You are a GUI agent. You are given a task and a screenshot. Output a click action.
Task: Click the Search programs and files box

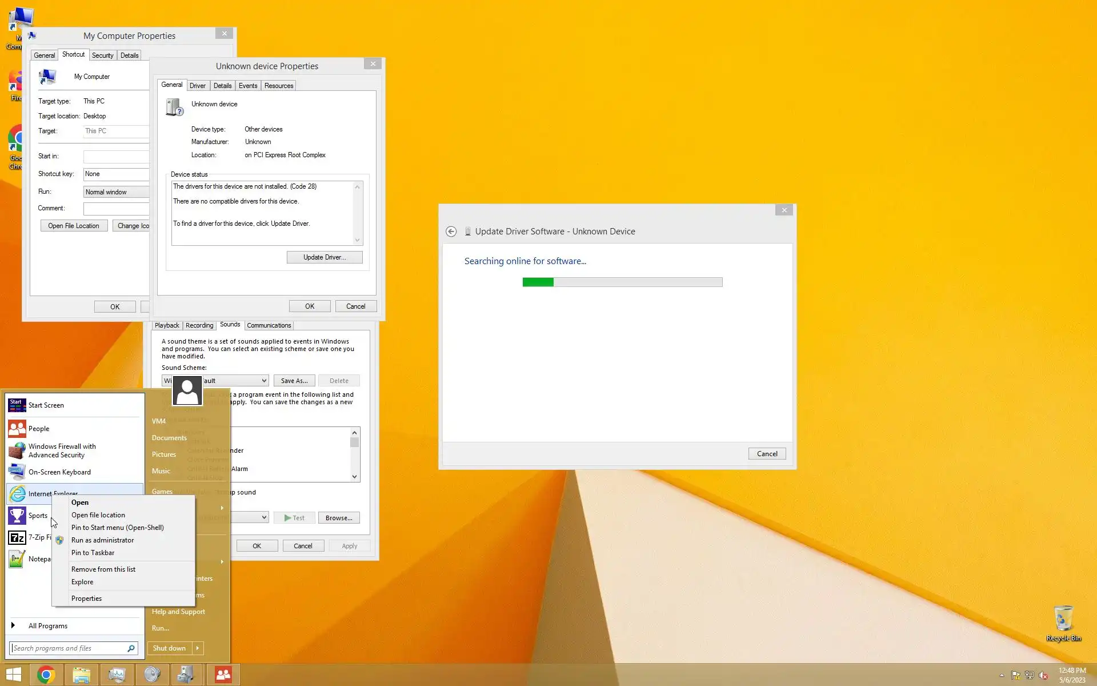click(x=69, y=648)
